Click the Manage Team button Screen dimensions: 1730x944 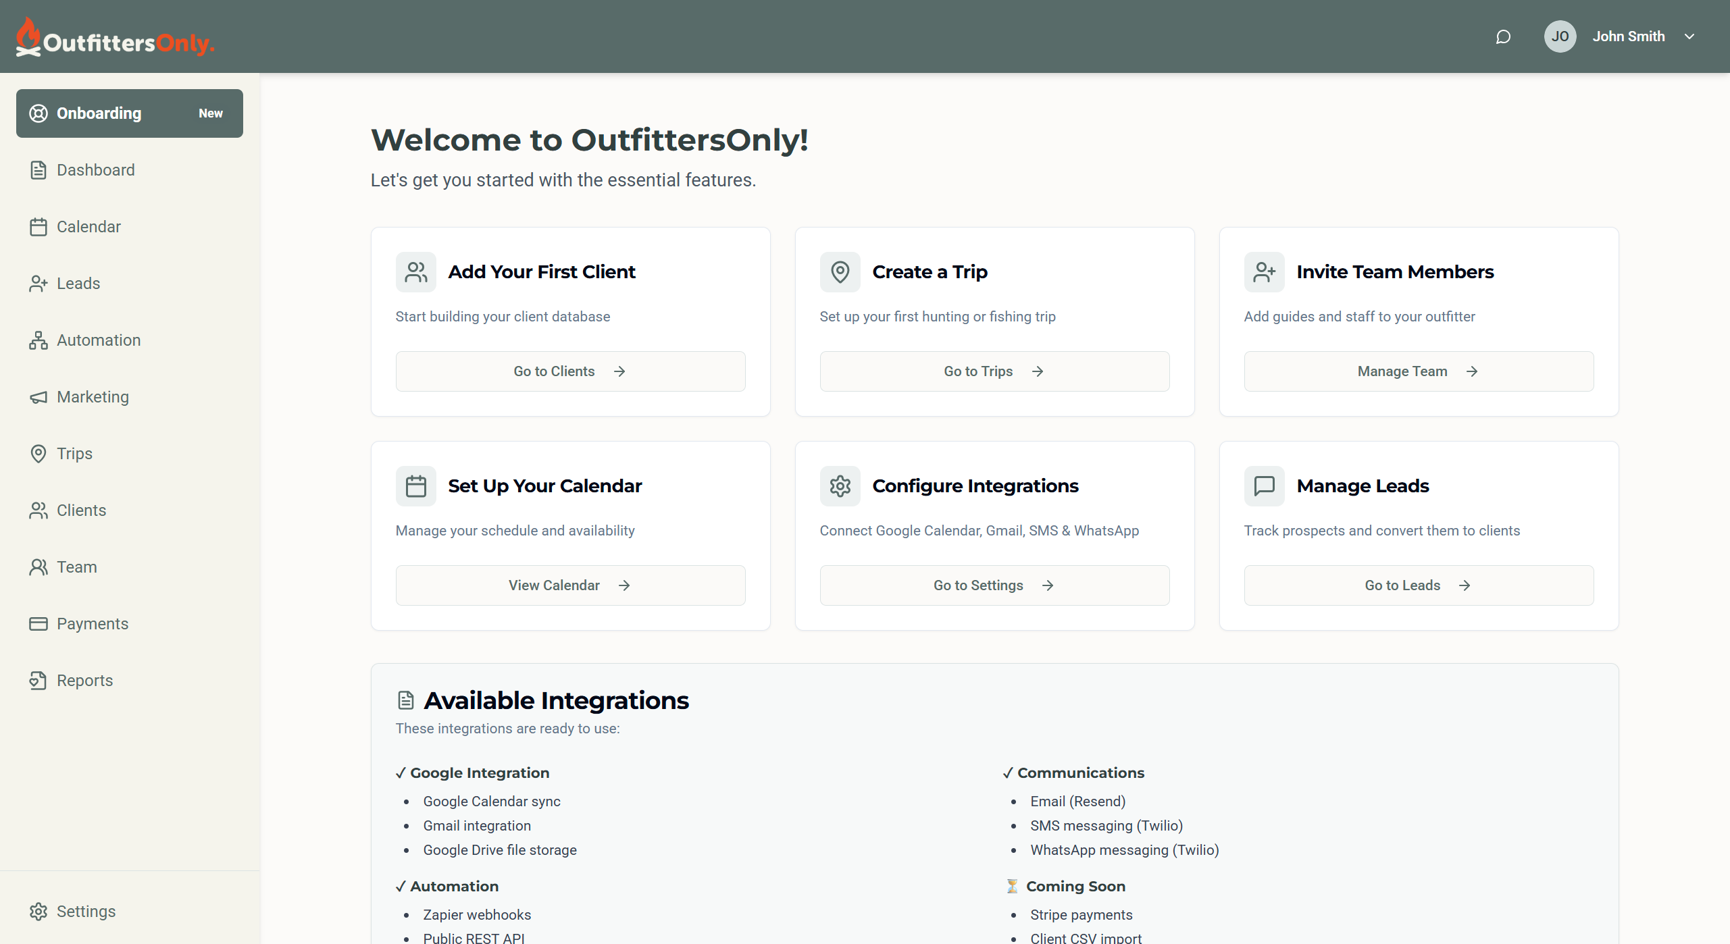click(x=1418, y=371)
